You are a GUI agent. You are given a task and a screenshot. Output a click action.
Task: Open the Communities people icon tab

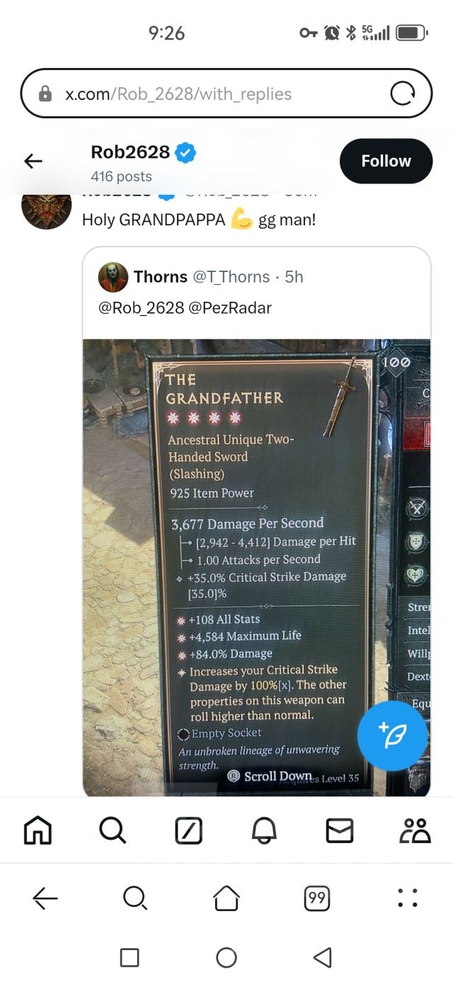[x=415, y=830]
